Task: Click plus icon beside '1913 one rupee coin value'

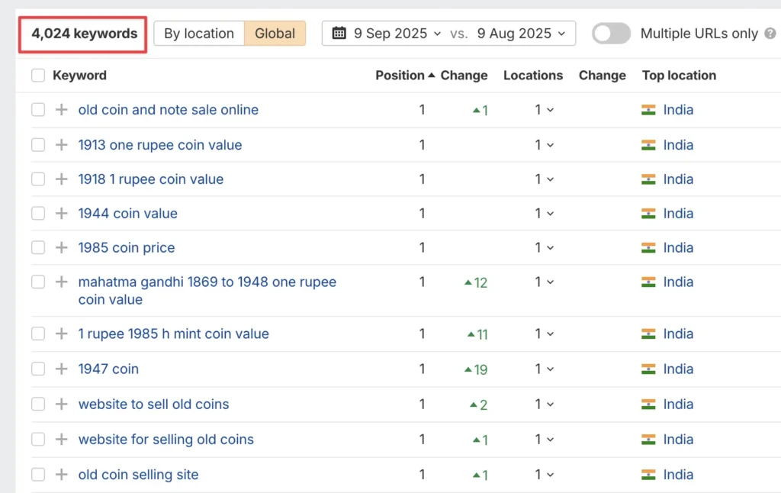Action: (x=62, y=145)
